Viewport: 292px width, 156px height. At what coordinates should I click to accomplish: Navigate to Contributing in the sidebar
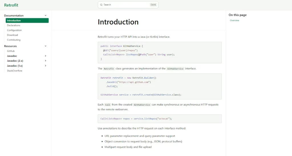click(x=14, y=40)
